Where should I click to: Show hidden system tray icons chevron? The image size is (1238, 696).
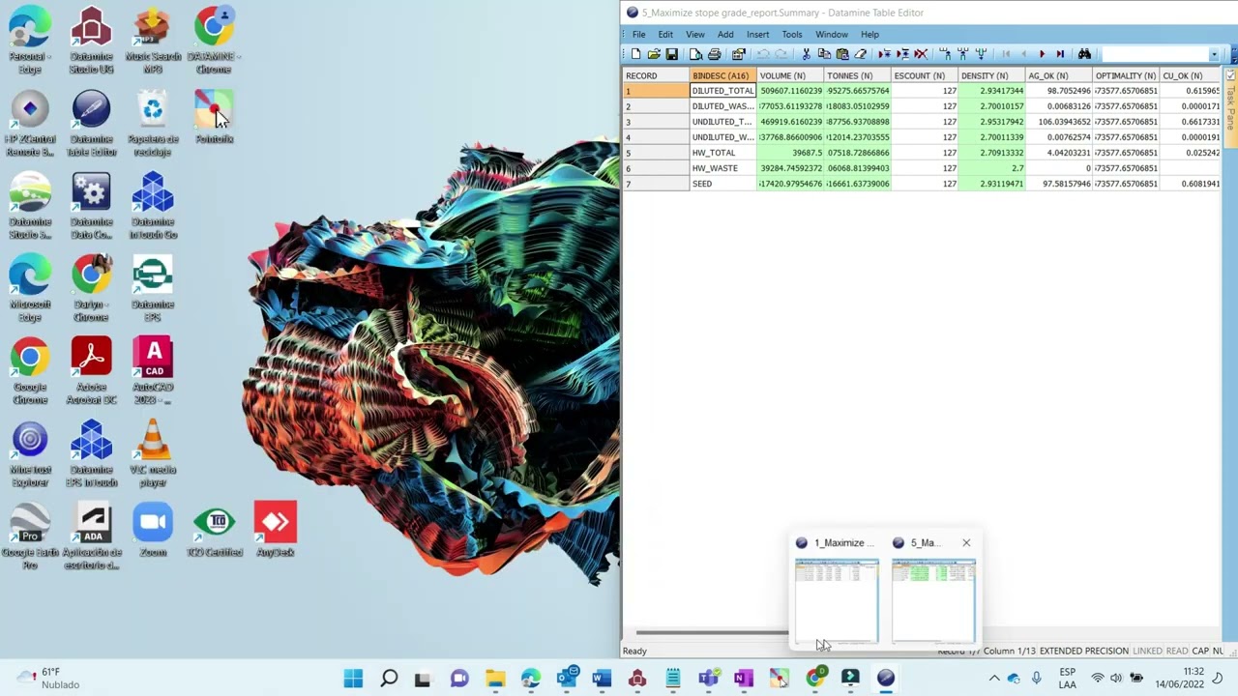point(993,679)
